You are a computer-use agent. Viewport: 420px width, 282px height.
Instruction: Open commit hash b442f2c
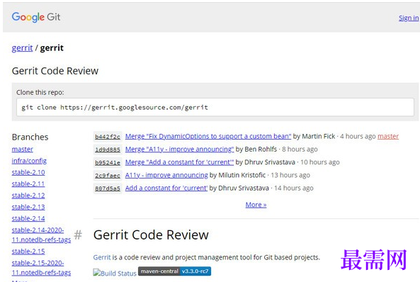(108, 137)
